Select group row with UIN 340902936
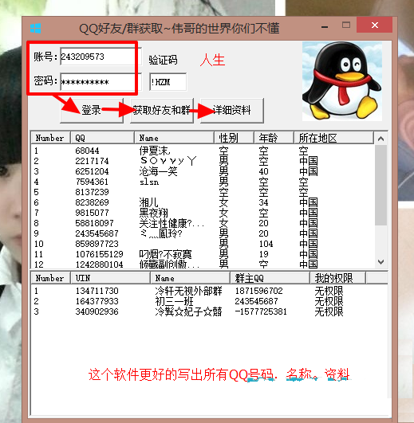414x423 pixels. 209,311
